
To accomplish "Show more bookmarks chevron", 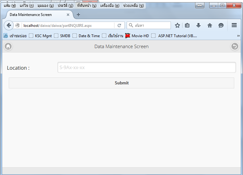I will (x=238, y=36).
